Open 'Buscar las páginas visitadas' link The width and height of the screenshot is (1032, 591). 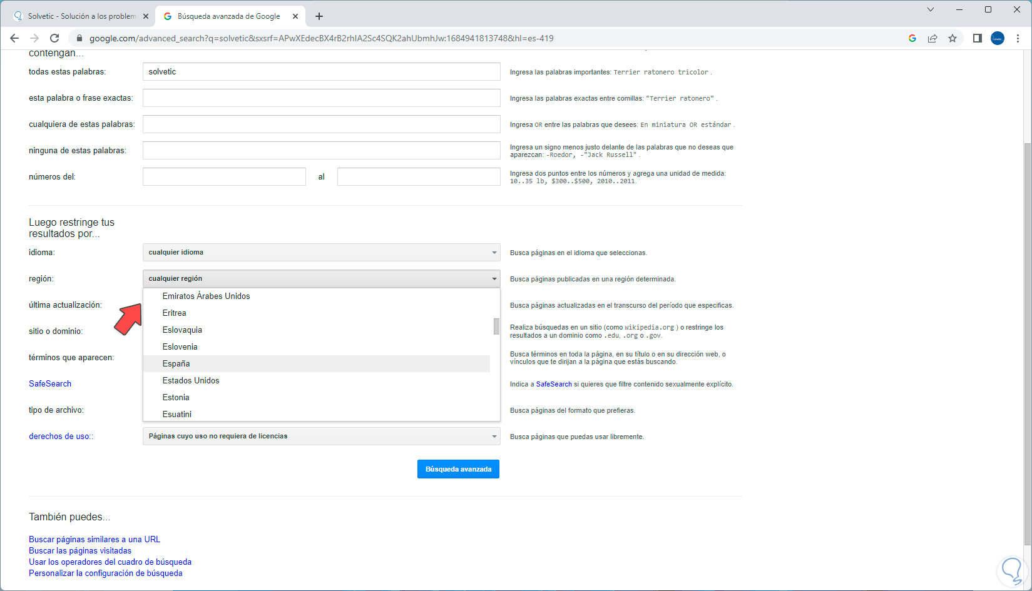(x=80, y=550)
